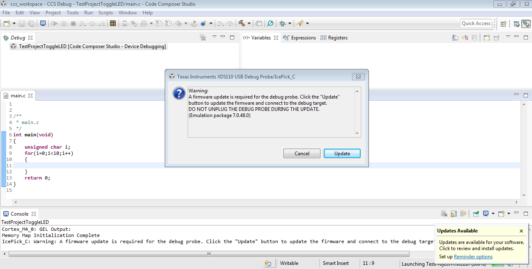Open the New file dropdown arrow

[x=14, y=23]
